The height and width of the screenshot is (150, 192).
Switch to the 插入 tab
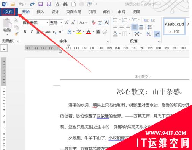click(x=40, y=12)
